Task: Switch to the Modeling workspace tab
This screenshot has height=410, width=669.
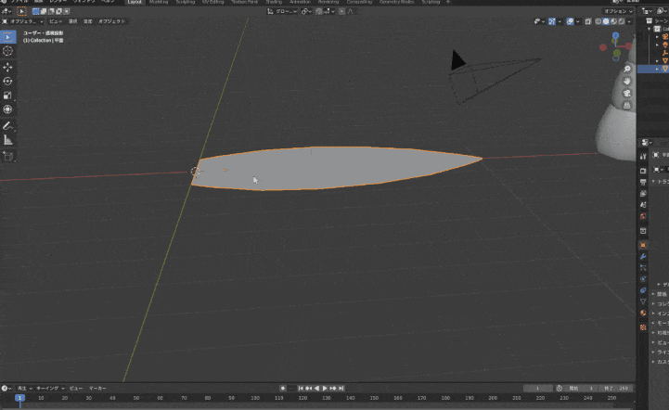Action: (159, 3)
